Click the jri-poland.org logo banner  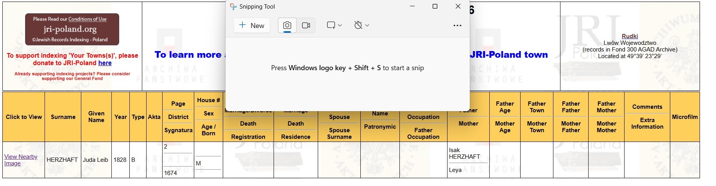(72, 30)
